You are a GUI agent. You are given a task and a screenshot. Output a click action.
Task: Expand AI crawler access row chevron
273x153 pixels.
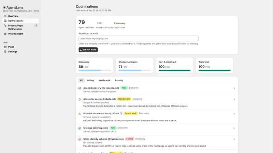click(x=234, y=99)
